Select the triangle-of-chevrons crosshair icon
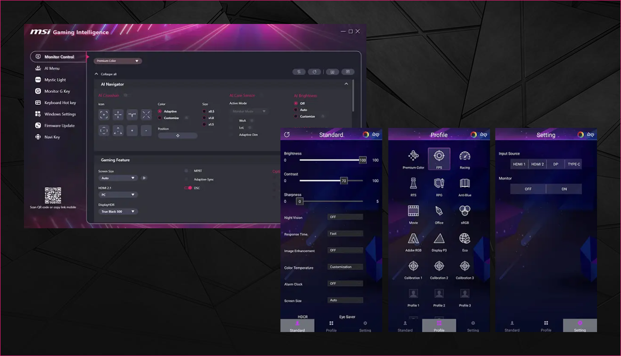This screenshot has height=356, width=621. pos(118,131)
